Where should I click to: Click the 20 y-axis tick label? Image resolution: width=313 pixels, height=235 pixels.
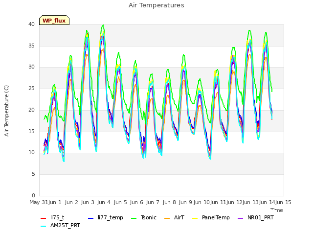point(31,110)
